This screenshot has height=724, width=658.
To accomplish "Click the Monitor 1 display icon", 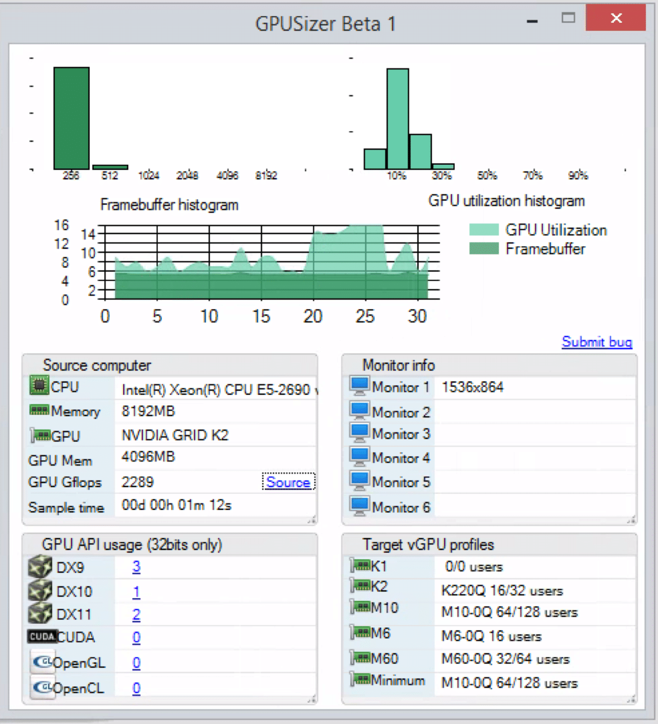I will pos(359,386).
